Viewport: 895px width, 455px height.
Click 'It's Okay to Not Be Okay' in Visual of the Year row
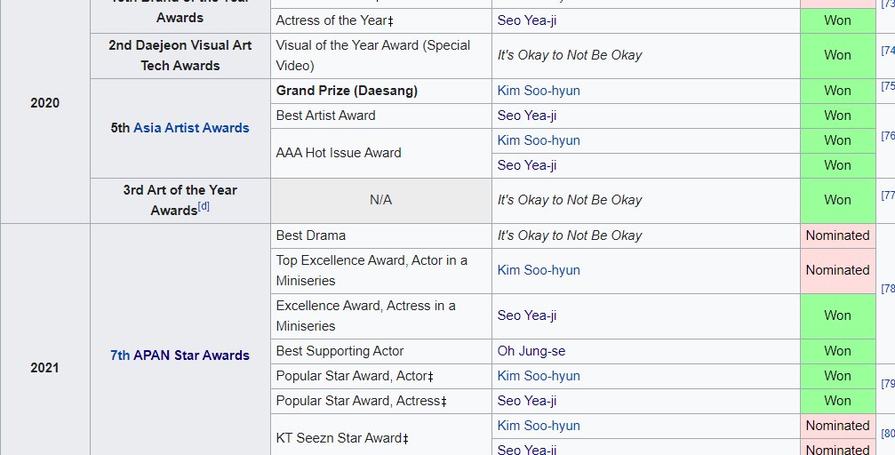570,55
